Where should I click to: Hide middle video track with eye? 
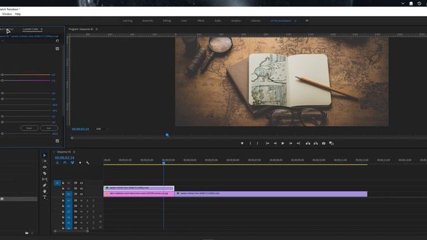point(81,189)
